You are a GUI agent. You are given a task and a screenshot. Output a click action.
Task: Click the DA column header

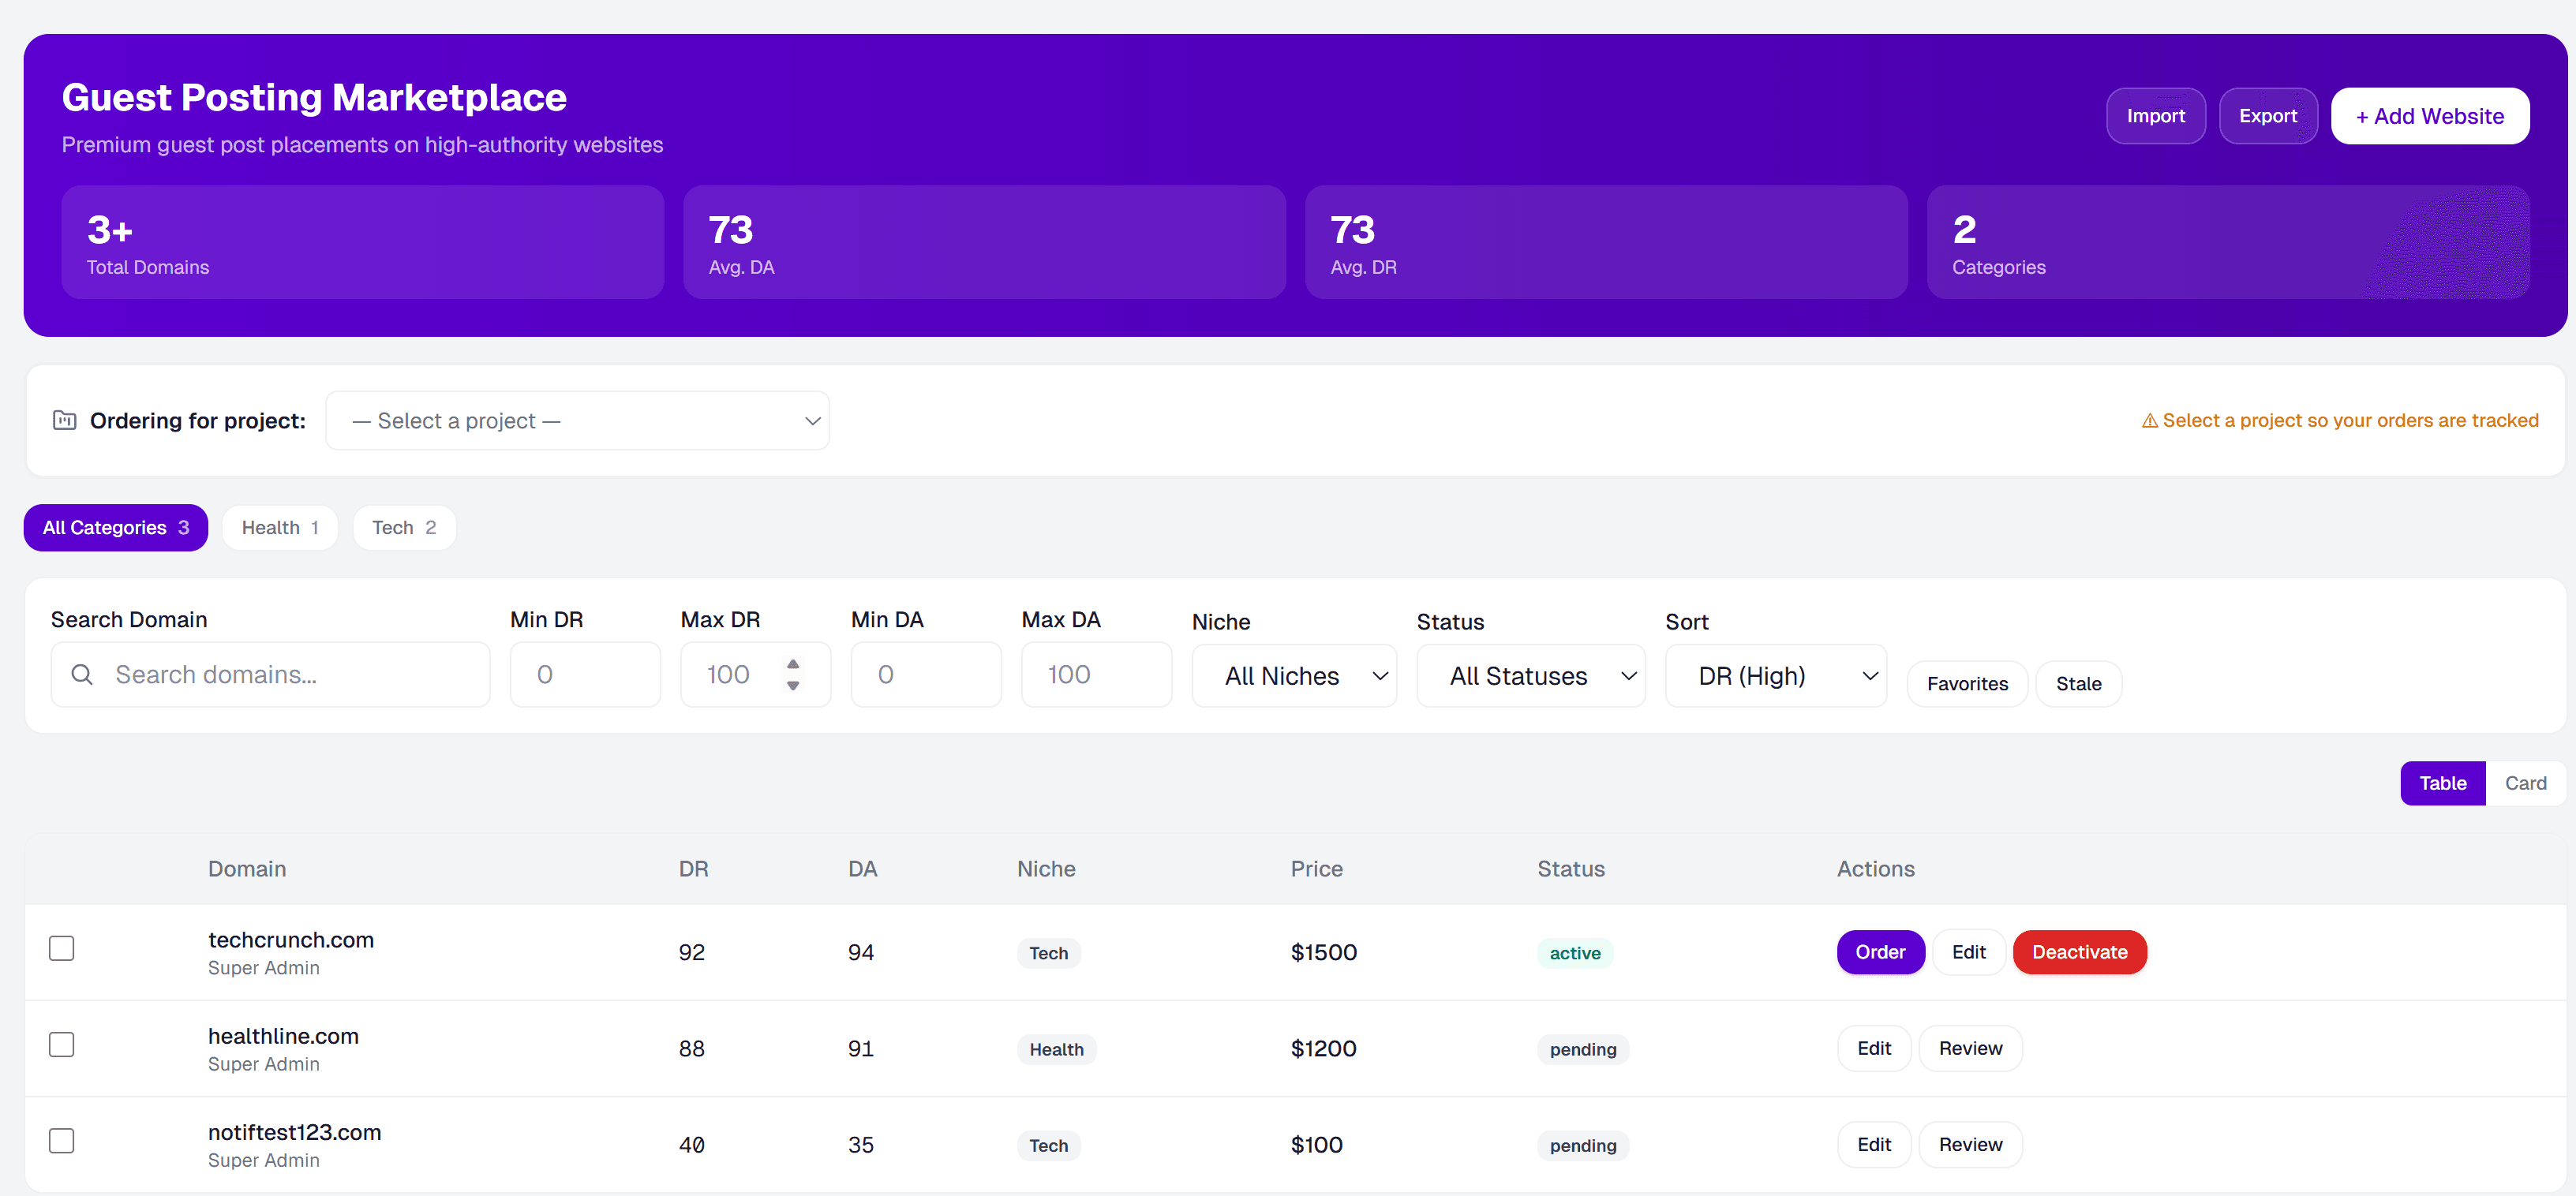[862, 869]
